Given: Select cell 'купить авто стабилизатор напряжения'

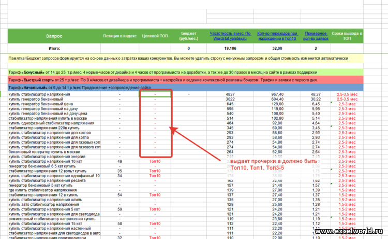Looking at the screenshot, I should (54, 205).
